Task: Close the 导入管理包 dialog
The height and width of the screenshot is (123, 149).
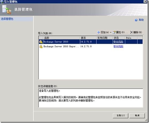Action: [145, 2]
